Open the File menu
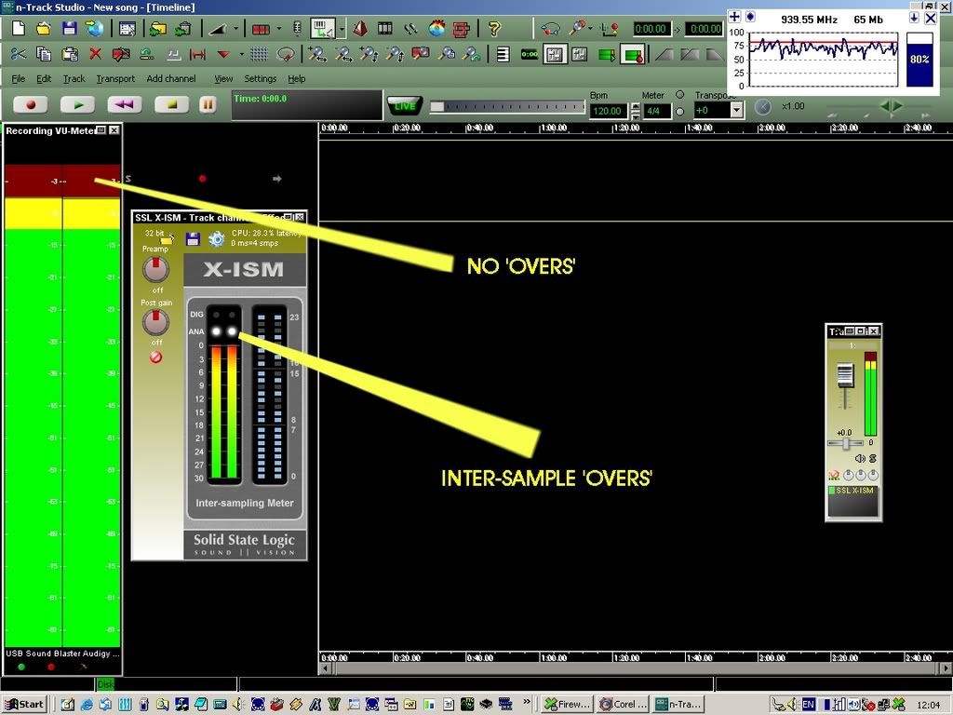The height and width of the screenshot is (715, 953). (19, 78)
